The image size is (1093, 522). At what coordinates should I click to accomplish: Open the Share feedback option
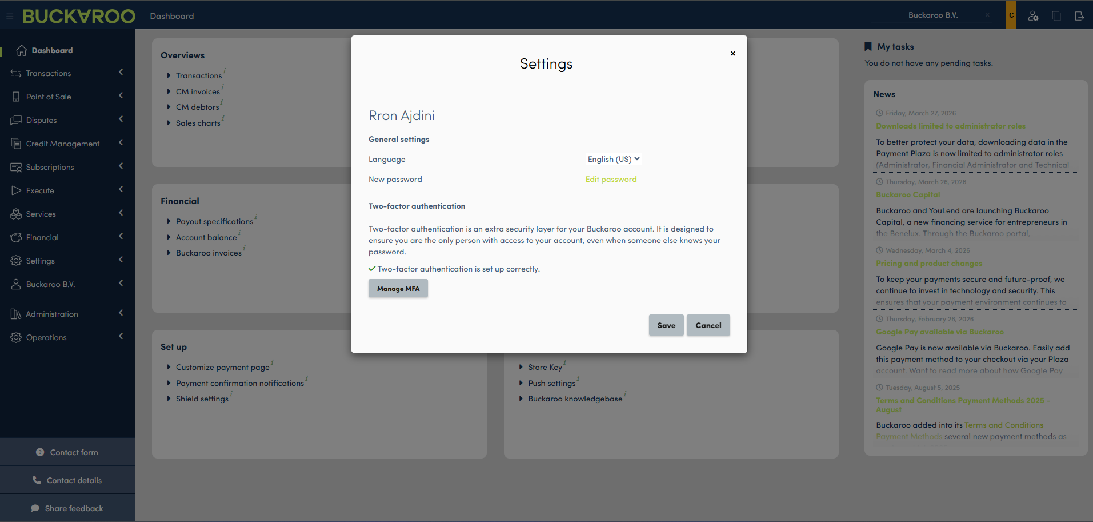pyautogui.click(x=67, y=508)
